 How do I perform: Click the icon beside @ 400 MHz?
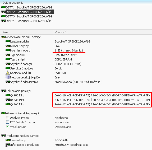point(8,95)
